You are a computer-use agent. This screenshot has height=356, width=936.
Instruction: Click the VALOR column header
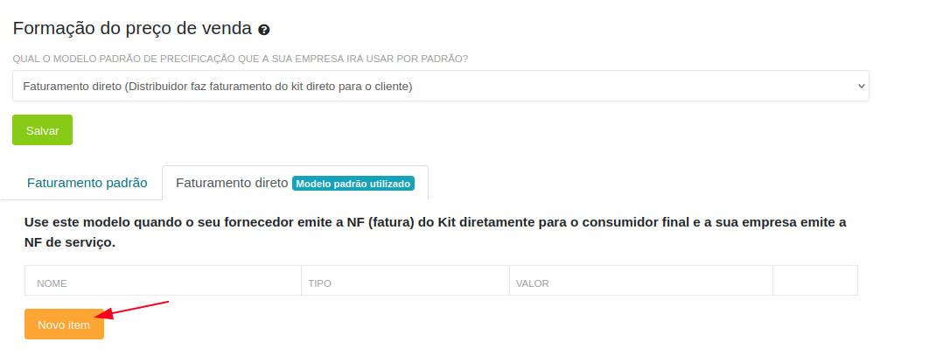point(533,283)
